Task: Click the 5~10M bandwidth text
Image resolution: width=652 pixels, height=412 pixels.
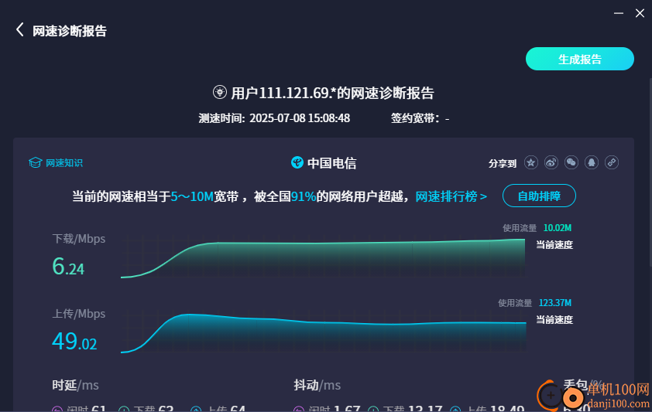Action: pos(192,196)
